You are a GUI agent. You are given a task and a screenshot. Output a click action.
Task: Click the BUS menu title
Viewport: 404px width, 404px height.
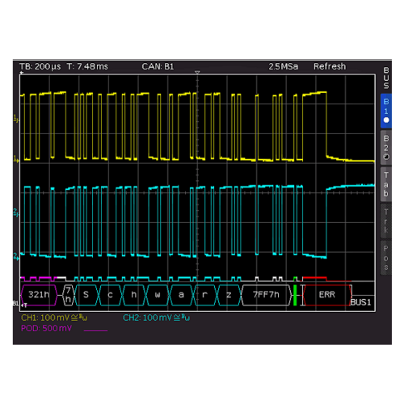tap(386, 78)
